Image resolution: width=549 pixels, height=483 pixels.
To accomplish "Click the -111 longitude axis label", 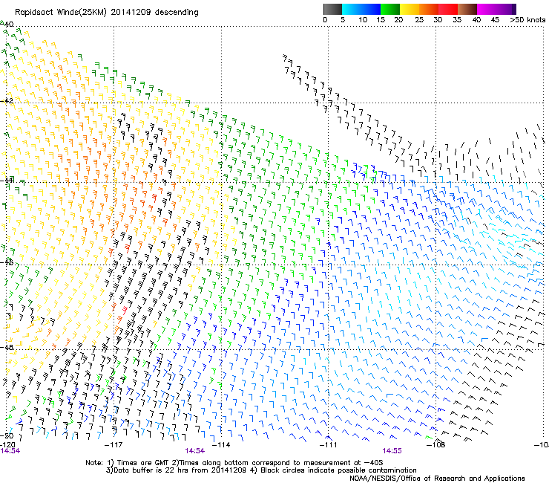I will pyautogui.click(x=329, y=445).
